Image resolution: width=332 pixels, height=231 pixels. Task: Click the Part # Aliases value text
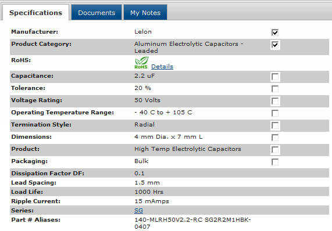[x=192, y=223]
